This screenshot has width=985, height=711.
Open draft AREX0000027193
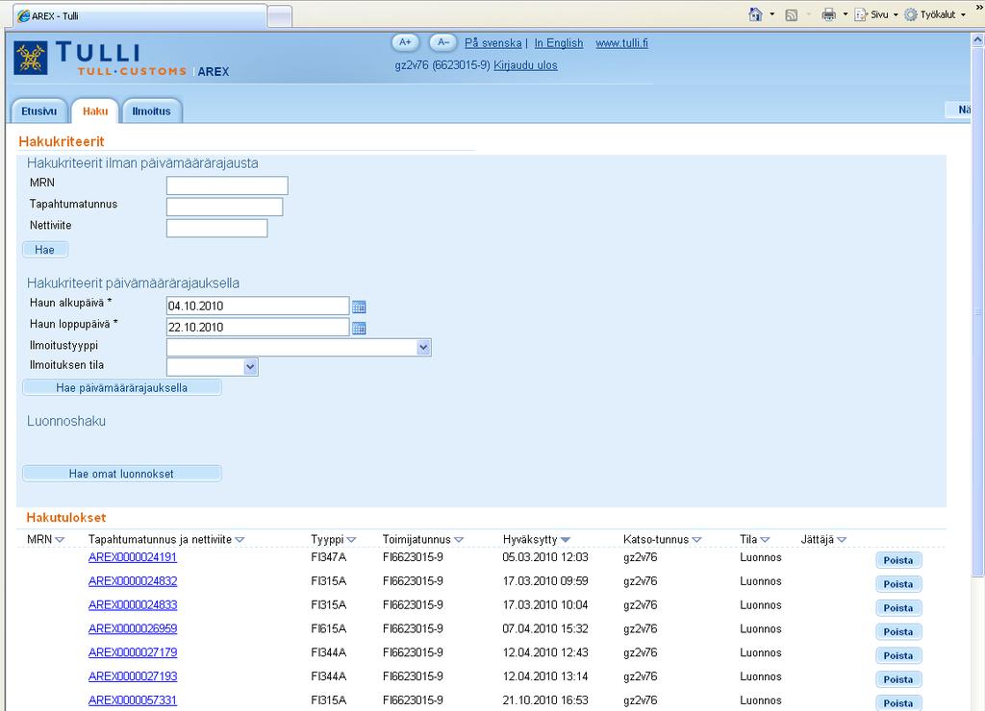(133, 676)
